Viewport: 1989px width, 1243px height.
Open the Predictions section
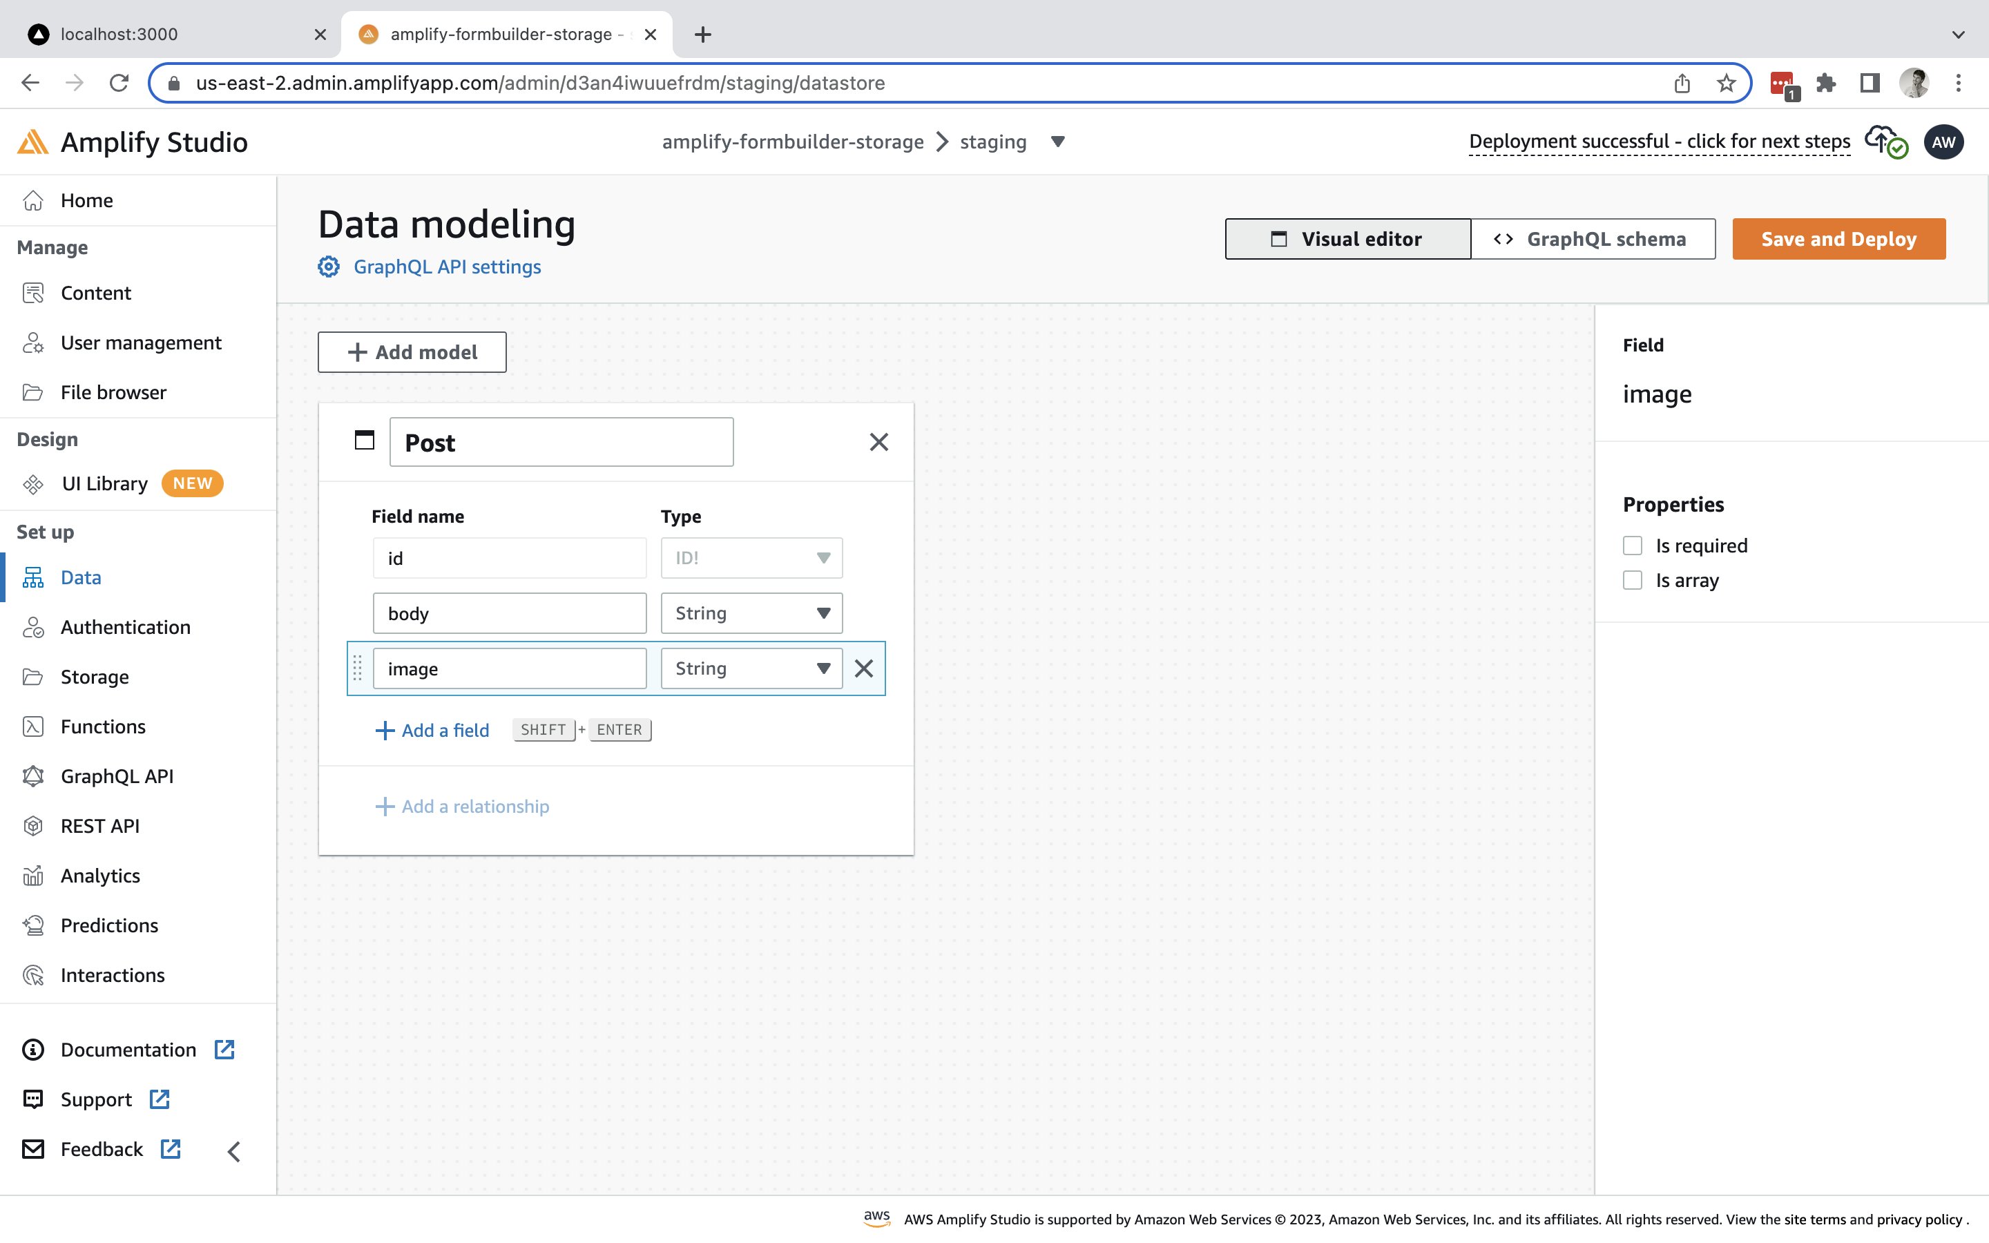point(108,925)
